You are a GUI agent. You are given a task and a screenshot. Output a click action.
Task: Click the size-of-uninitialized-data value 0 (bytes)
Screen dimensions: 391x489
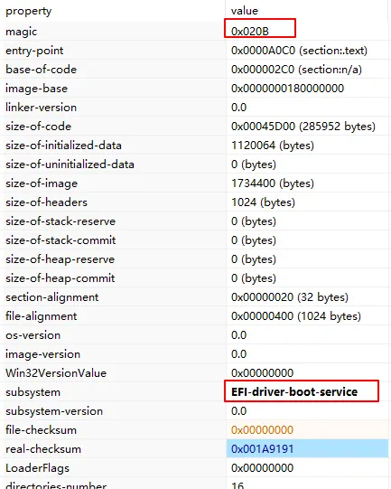pos(254,165)
